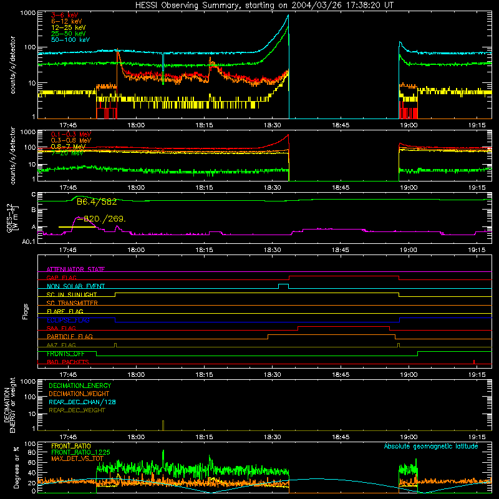
Task: Click the counts/s/detector label of top panel
Action: click(x=12, y=65)
